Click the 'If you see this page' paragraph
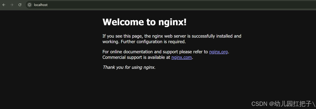The width and height of the screenshot is (316, 109). click(x=172, y=39)
